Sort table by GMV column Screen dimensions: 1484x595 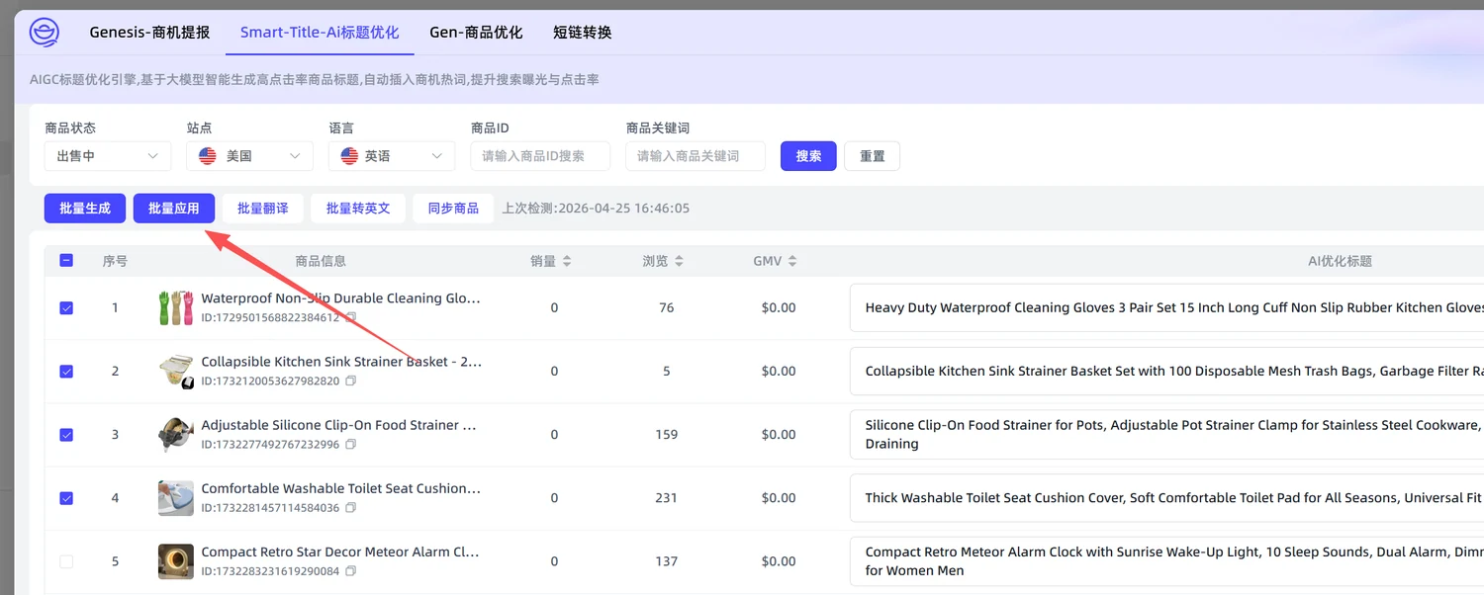point(792,261)
